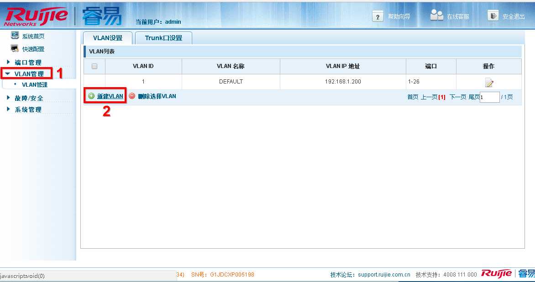The height and width of the screenshot is (282, 535).
Task: Go to 首页 first page
Action: pyautogui.click(x=413, y=97)
